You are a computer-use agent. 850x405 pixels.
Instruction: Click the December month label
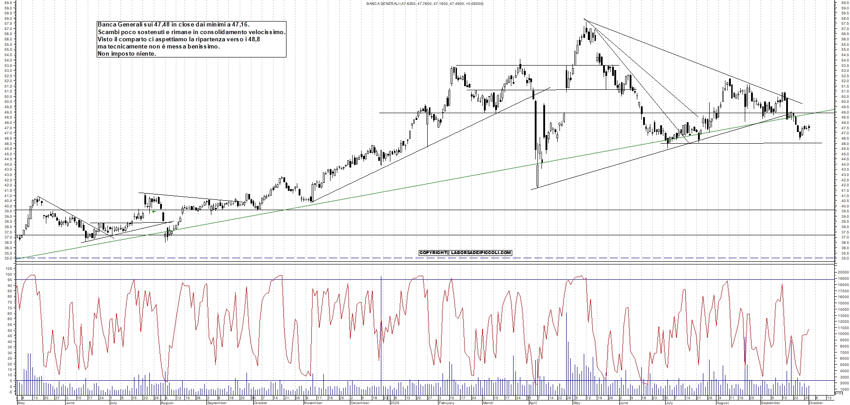tap(359, 403)
